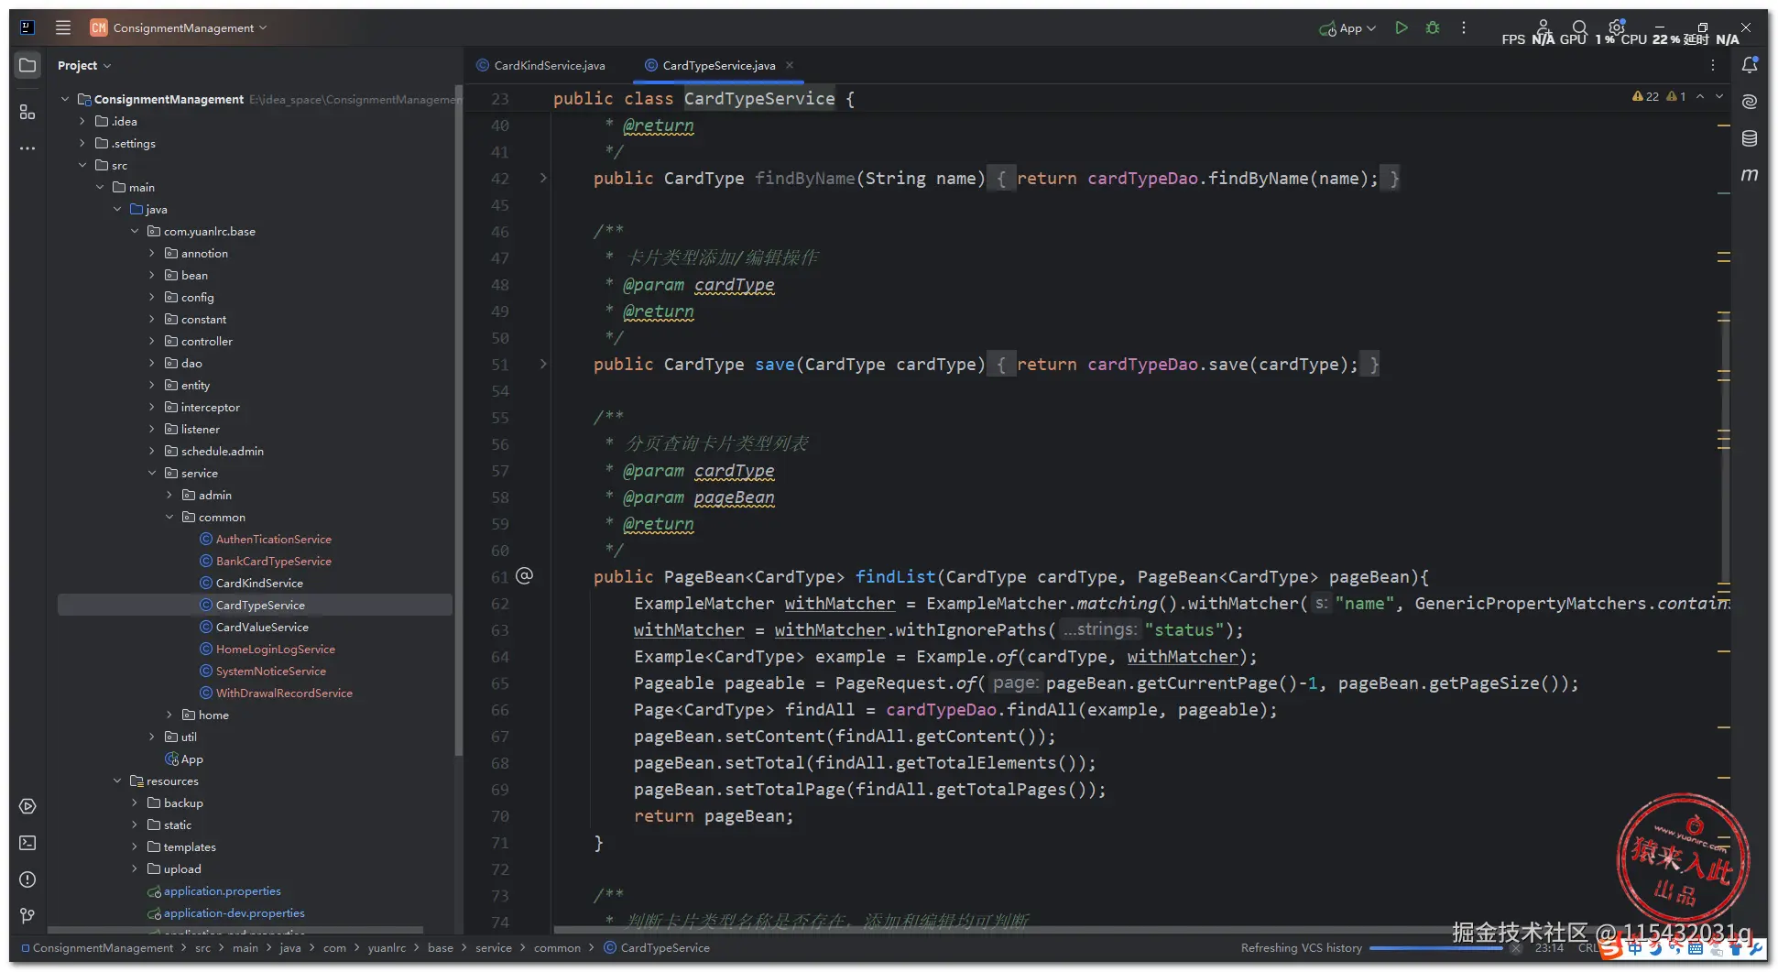Select BankCardTypeService in project tree

click(x=274, y=561)
